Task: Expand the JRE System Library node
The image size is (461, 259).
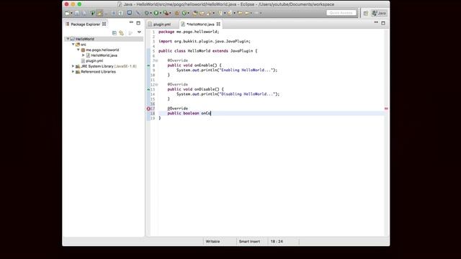Action: coord(73,66)
